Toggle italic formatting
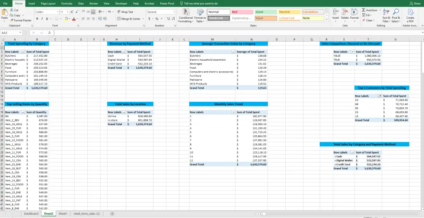Viewport: 424px width, 218px height. [x=42, y=19]
